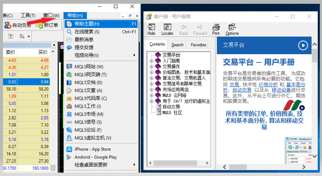Select the text label tool icon
The height and width of the screenshot is (176, 322).
11,36
